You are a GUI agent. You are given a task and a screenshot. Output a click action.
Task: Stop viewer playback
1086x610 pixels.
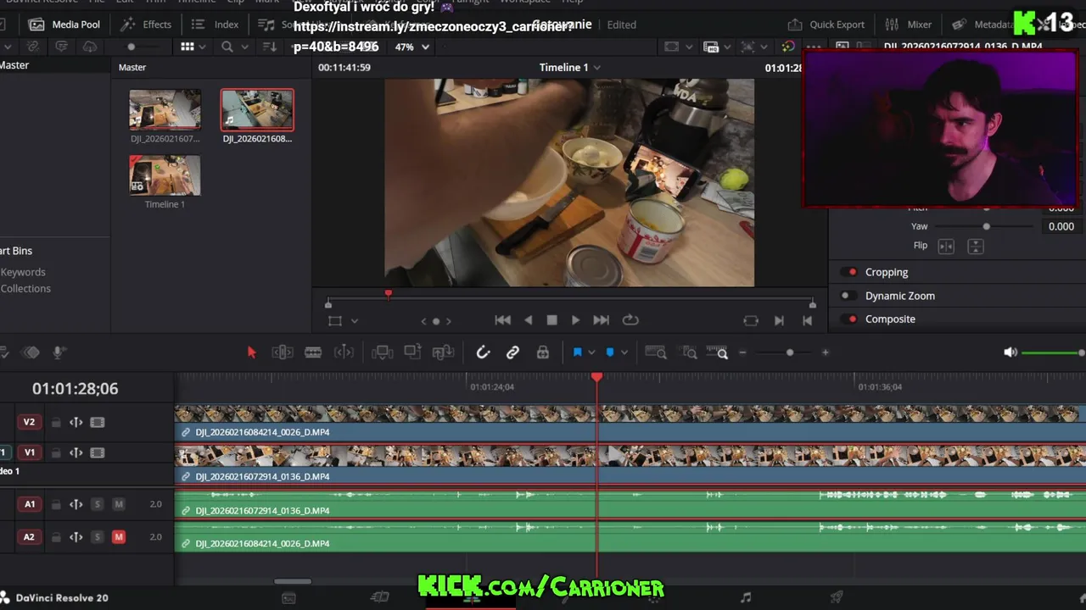pyautogui.click(x=551, y=320)
